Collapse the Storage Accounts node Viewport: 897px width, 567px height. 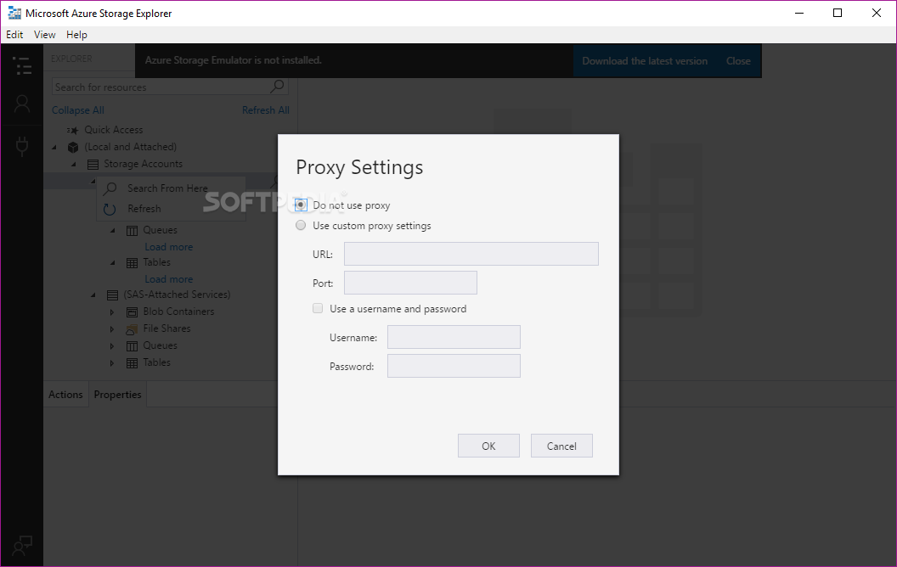pyautogui.click(x=74, y=165)
